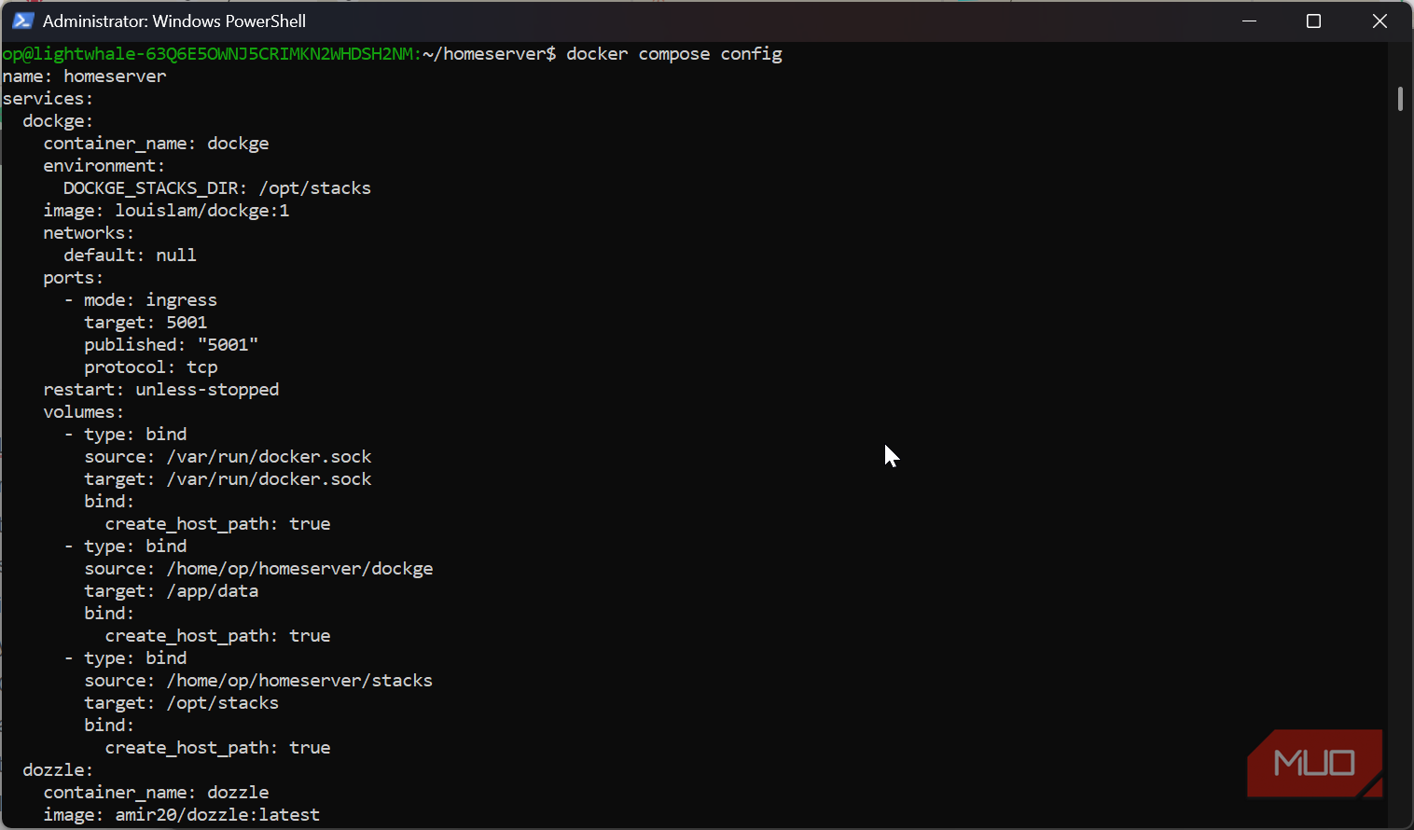The height and width of the screenshot is (830, 1414).
Task: Click the 'container_name: dockge' line
Action: click(156, 144)
